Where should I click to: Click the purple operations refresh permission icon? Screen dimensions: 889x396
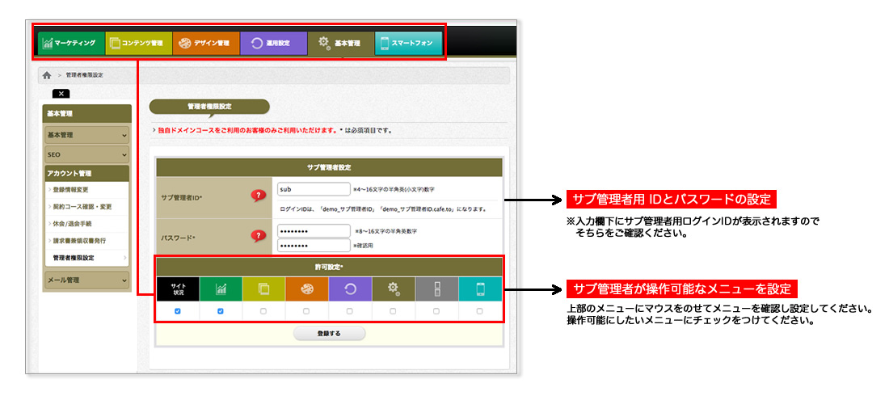350,289
